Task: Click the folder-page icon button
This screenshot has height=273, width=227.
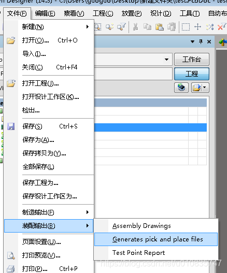Action: (197, 88)
